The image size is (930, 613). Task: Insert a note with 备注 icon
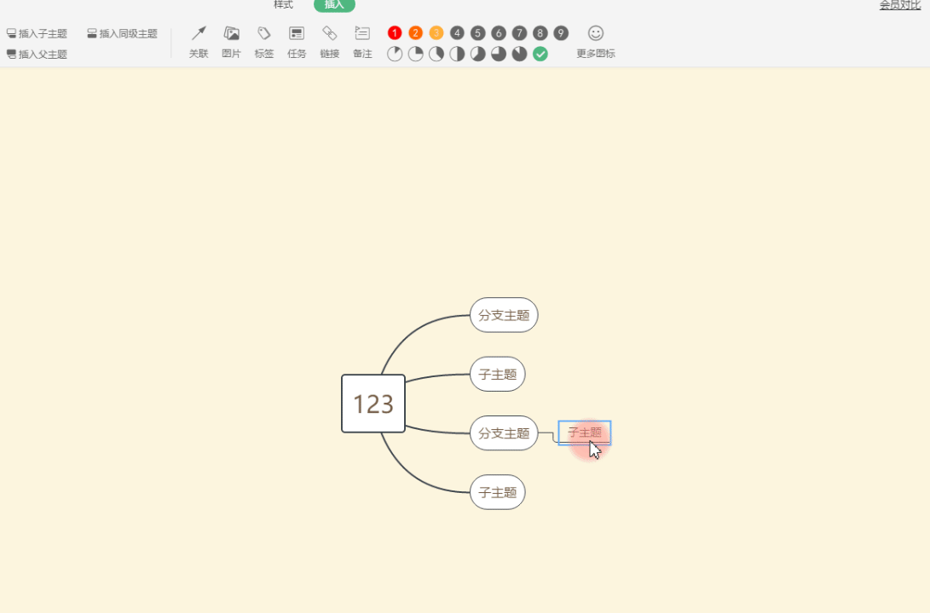pyautogui.click(x=362, y=34)
